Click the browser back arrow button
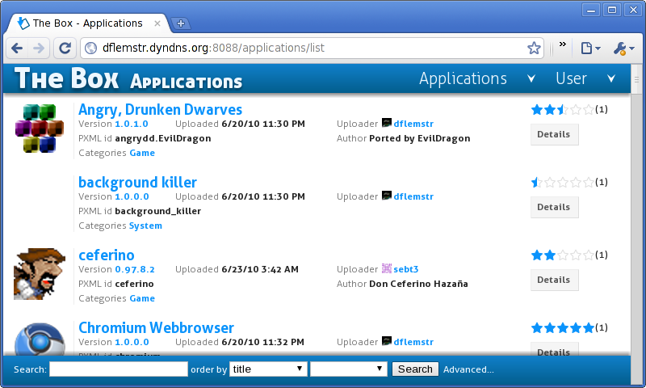 [17, 48]
